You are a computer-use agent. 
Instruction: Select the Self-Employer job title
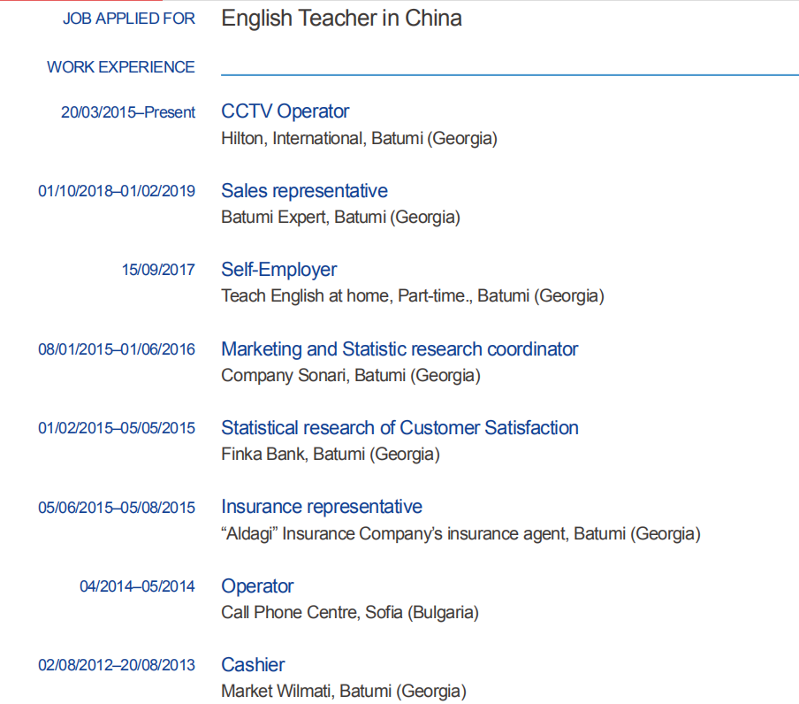pos(278,270)
